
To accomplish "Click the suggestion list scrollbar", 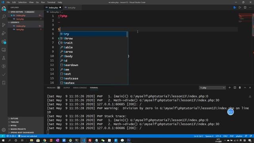I will click(127, 34).
